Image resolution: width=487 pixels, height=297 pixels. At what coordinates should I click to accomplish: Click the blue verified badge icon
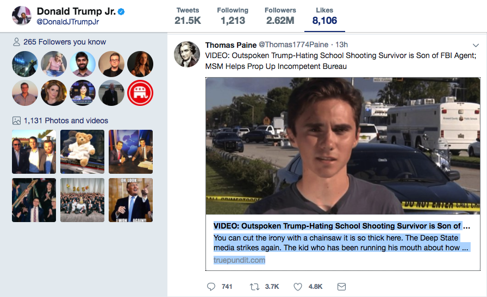coord(121,12)
